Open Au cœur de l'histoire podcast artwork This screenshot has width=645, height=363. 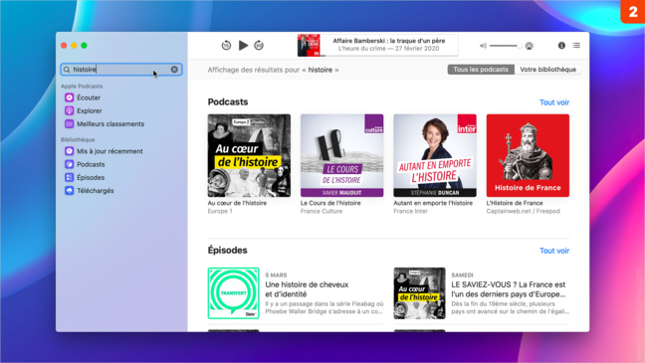[249, 155]
